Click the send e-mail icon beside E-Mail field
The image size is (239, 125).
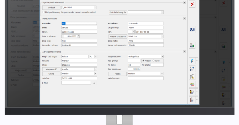(x=94, y=83)
